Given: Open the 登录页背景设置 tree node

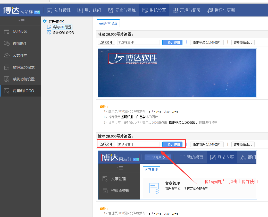Looking at the screenshot, I should tap(63, 33).
